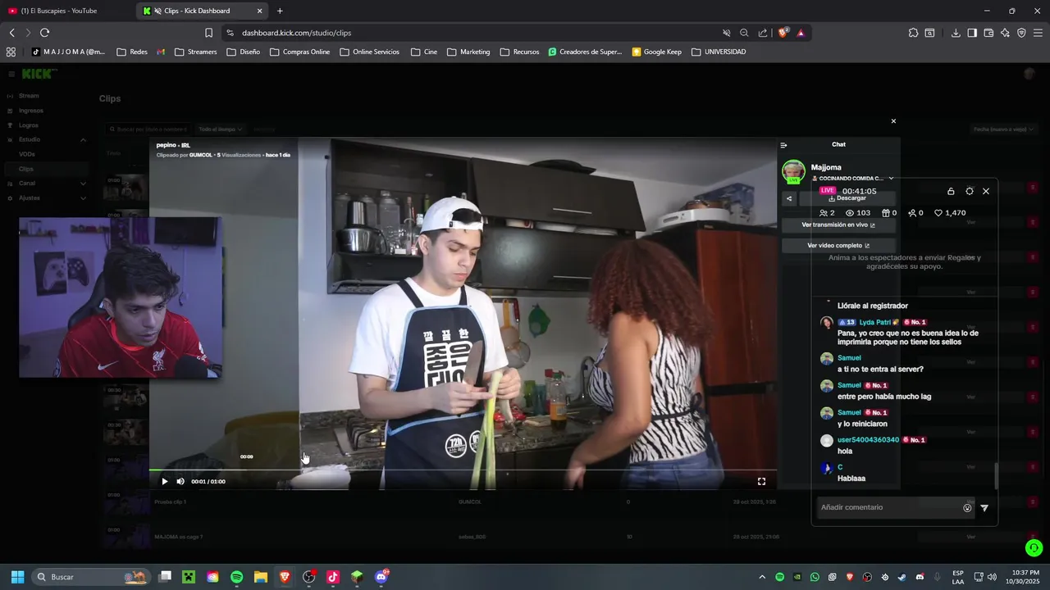
Task: Click the taskbar Buscar search box
Action: tap(91, 577)
